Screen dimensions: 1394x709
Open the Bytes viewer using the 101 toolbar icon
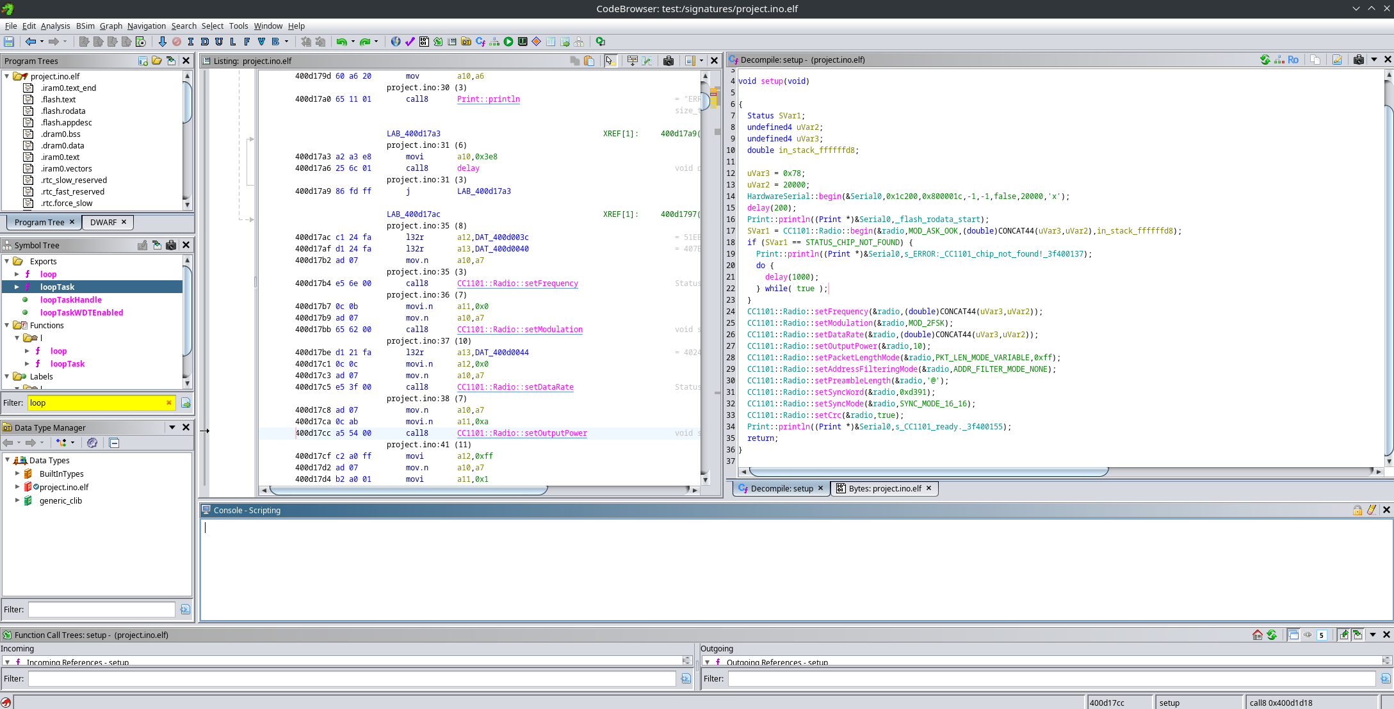click(424, 42)
